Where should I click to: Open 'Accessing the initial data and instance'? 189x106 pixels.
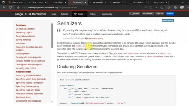pos(29,48)
